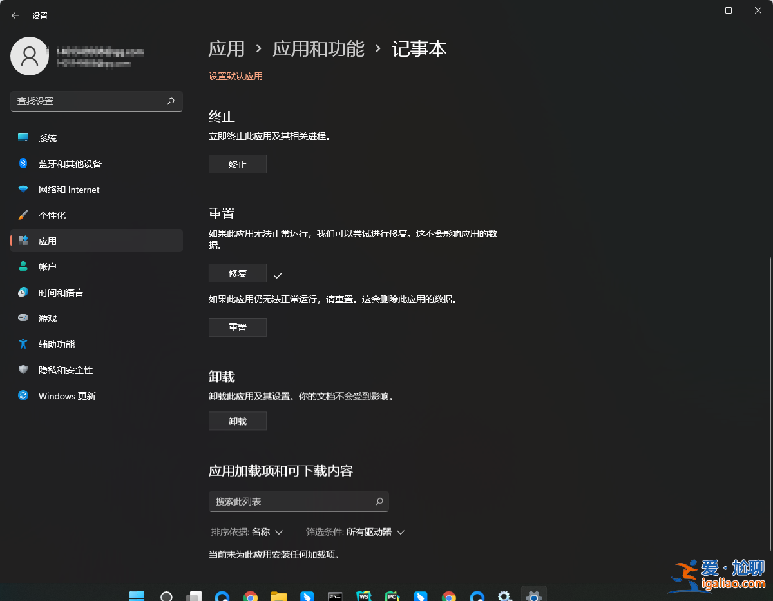Go back to 应用和功能 breadcrumb
This screenshot has width=773, height=601.
pos(318,48)
